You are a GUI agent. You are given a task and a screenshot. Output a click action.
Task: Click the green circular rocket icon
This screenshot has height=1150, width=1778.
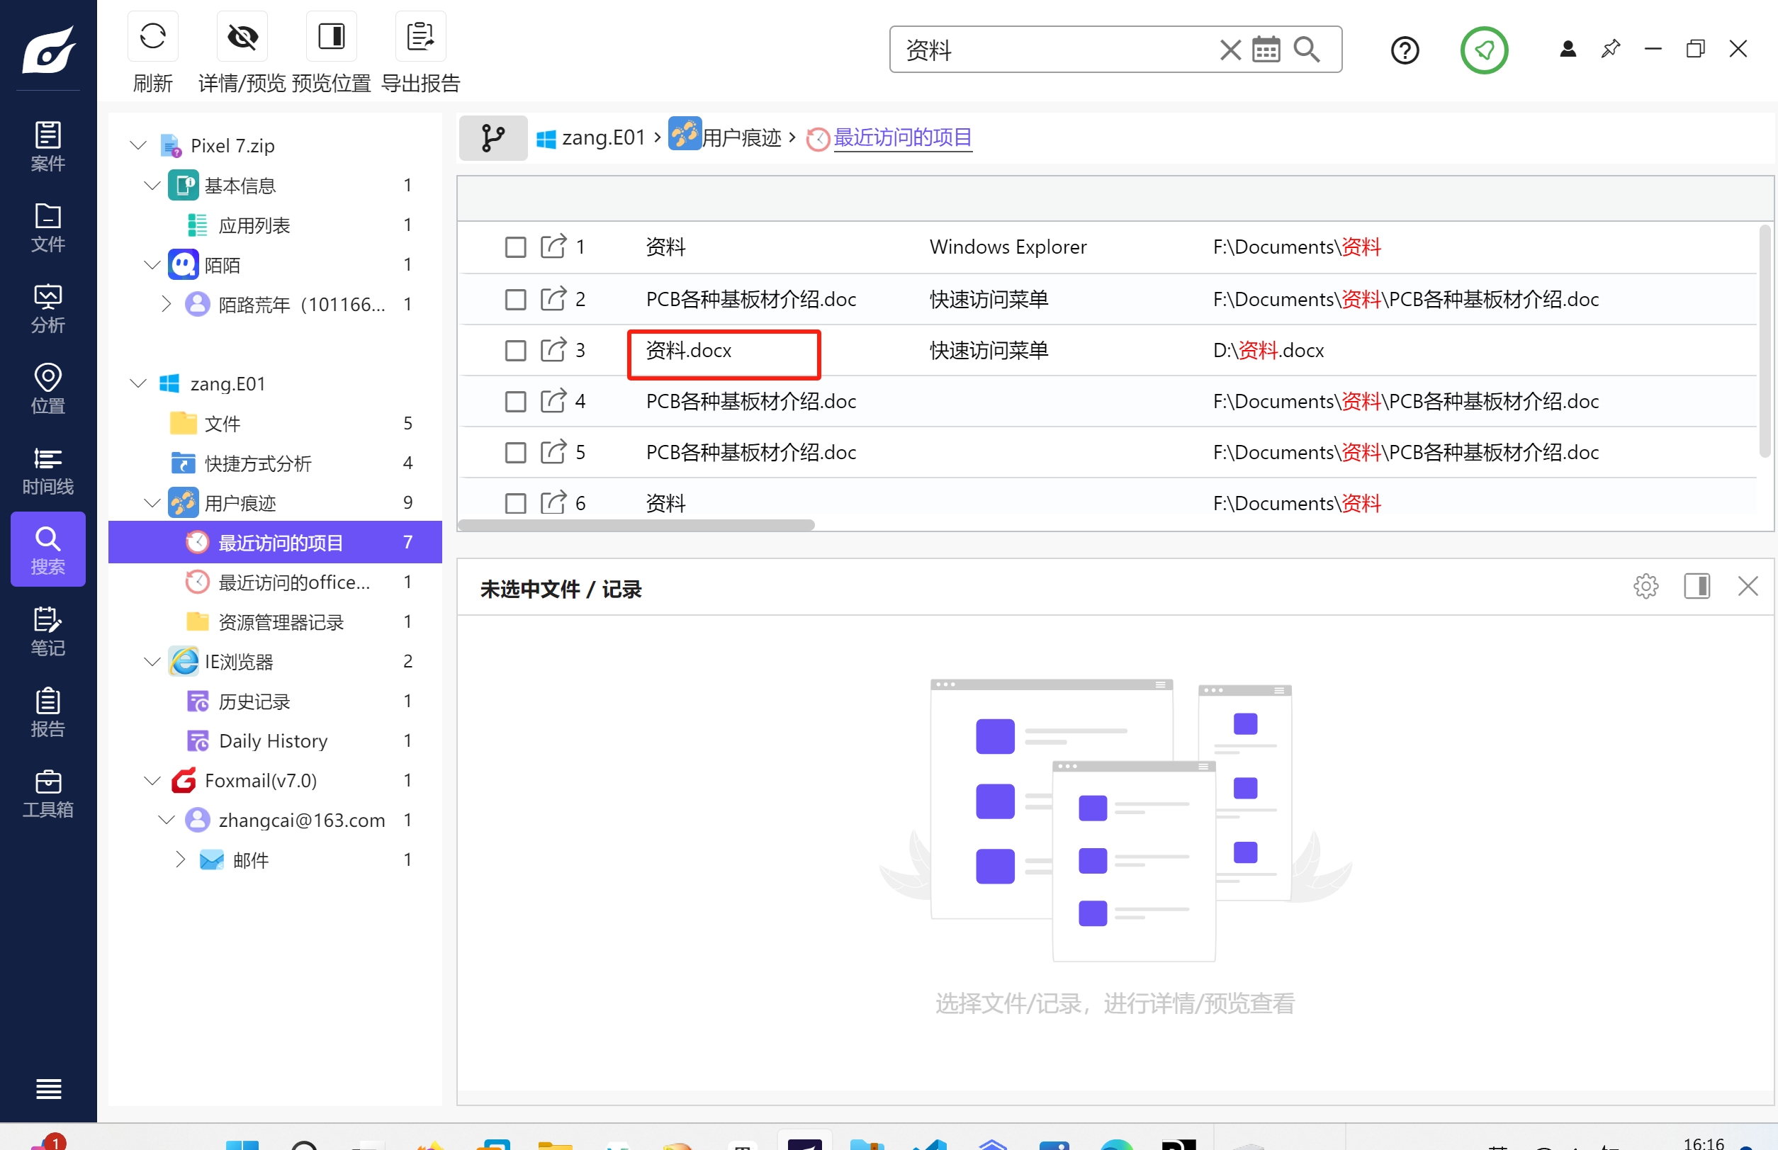point(1484,50)
